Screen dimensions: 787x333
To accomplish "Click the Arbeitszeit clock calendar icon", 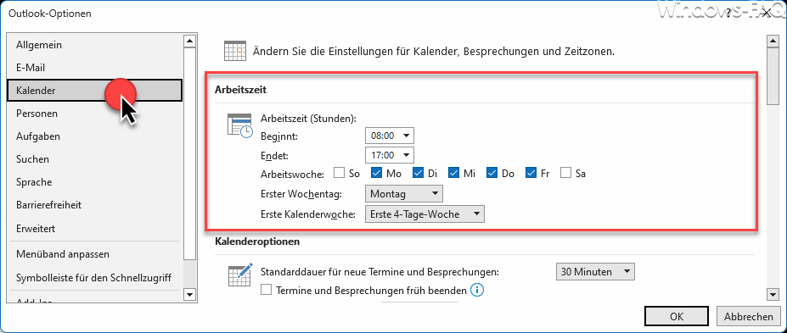I will [x=240, y=125].
